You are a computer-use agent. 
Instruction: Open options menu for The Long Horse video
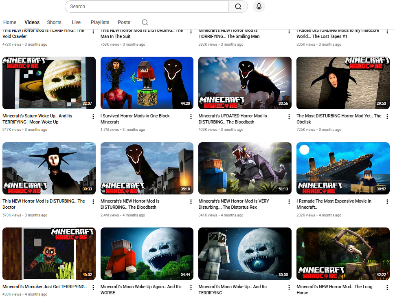click(387, 287)
